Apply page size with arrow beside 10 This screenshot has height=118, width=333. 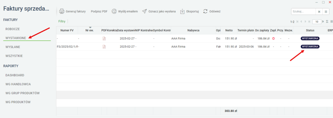[323, 22]
